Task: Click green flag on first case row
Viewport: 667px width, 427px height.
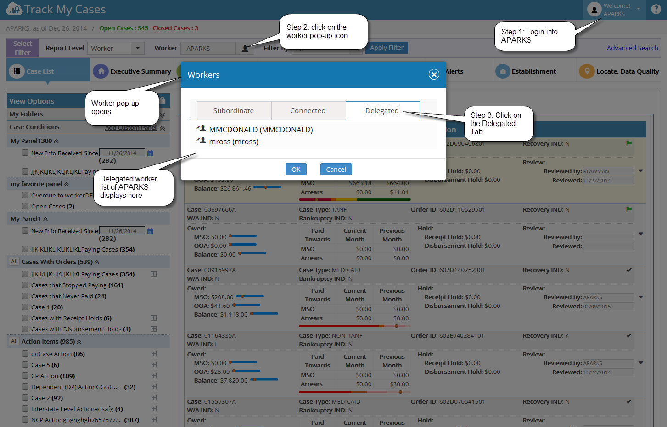Action: (x=629, y=143)
